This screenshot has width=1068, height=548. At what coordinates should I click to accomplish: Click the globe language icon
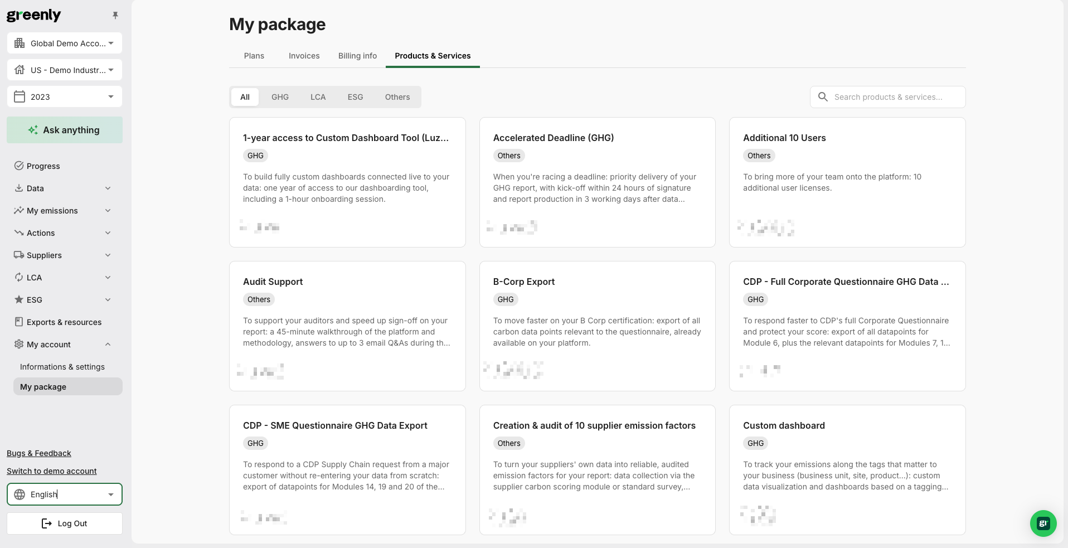(x=20, y=494)
